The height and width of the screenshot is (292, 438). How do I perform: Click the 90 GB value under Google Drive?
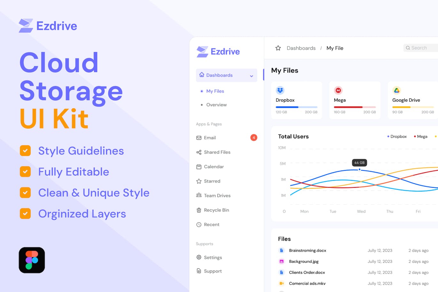[397, 112]
